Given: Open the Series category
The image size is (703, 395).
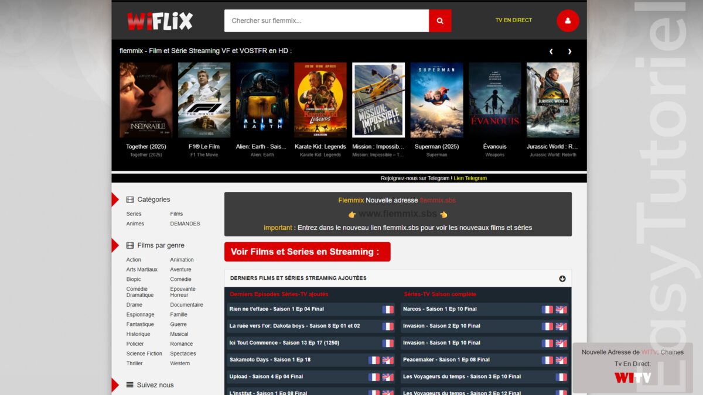Looking at the screenshot, I should (x=134, y=214).
